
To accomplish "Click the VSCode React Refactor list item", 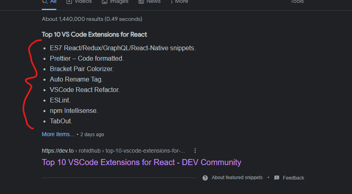I will (85, 90).
